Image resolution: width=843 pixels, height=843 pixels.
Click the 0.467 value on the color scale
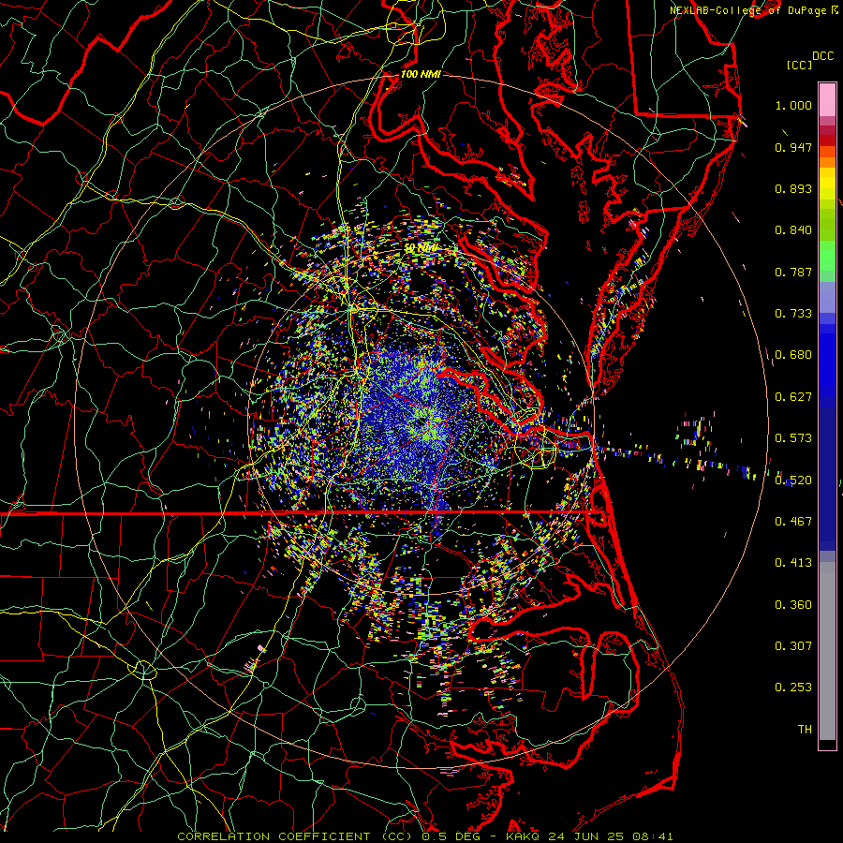click(793, 522)
